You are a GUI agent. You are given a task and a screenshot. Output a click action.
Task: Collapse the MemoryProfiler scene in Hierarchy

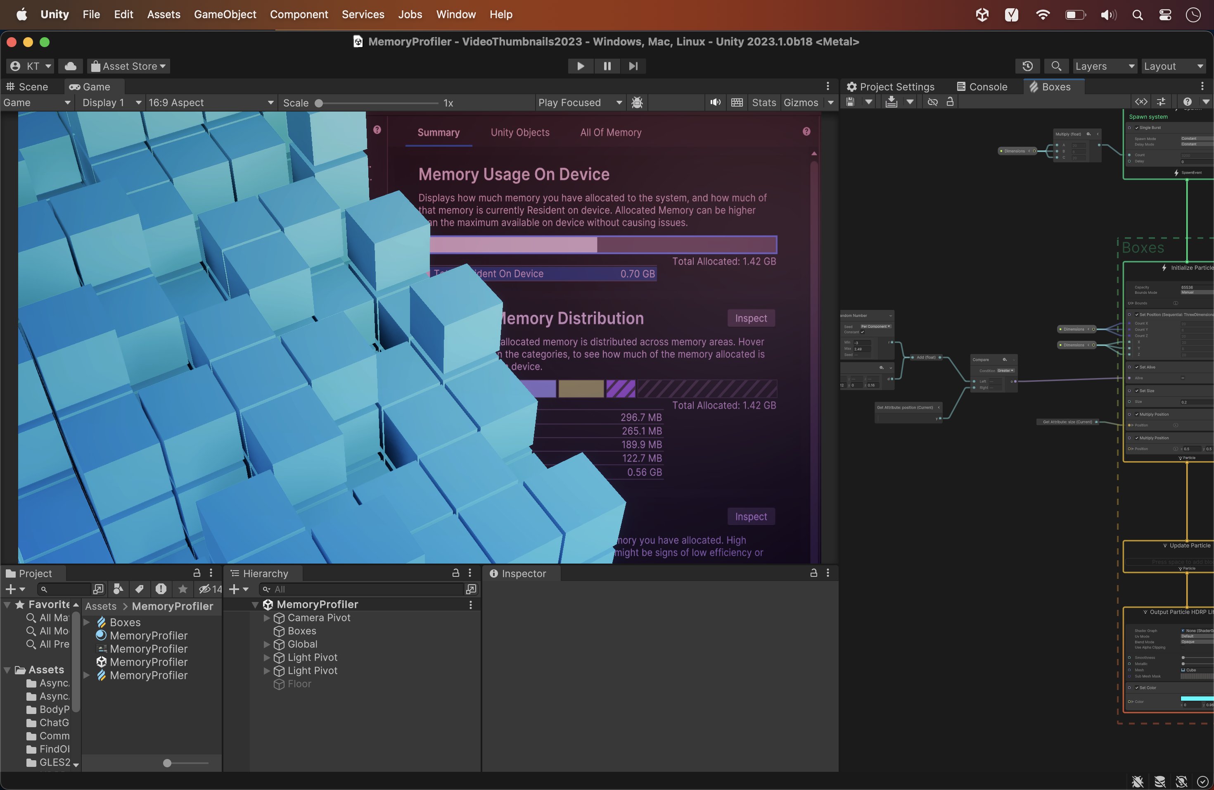pyautogui.click(x=255, y=605)
